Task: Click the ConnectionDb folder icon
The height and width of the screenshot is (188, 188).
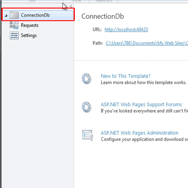Action: 14,15
